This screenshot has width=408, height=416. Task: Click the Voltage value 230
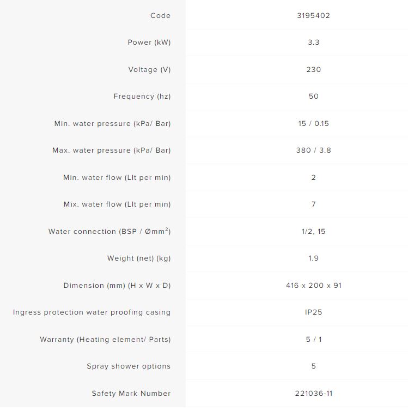click(313, 70)
